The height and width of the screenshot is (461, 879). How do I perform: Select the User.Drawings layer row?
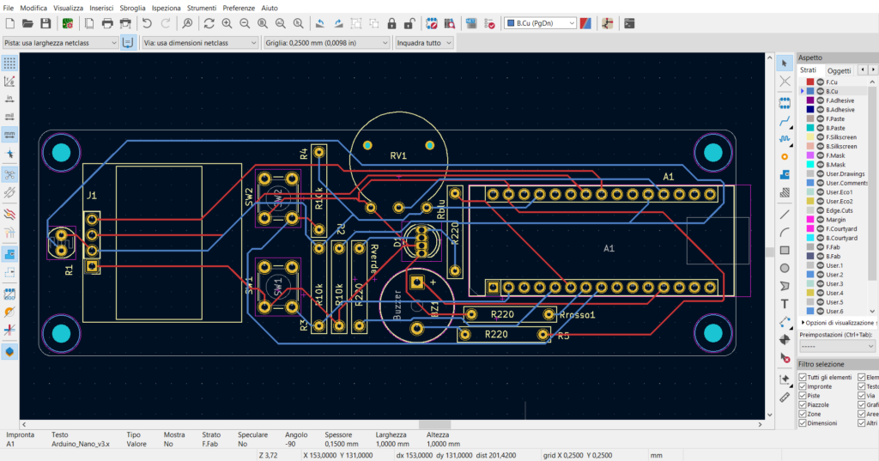coord(839,174)
